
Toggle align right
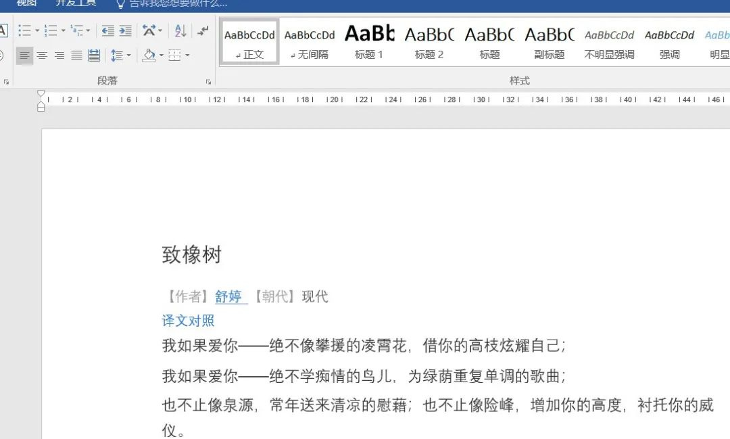pos(59,55)
